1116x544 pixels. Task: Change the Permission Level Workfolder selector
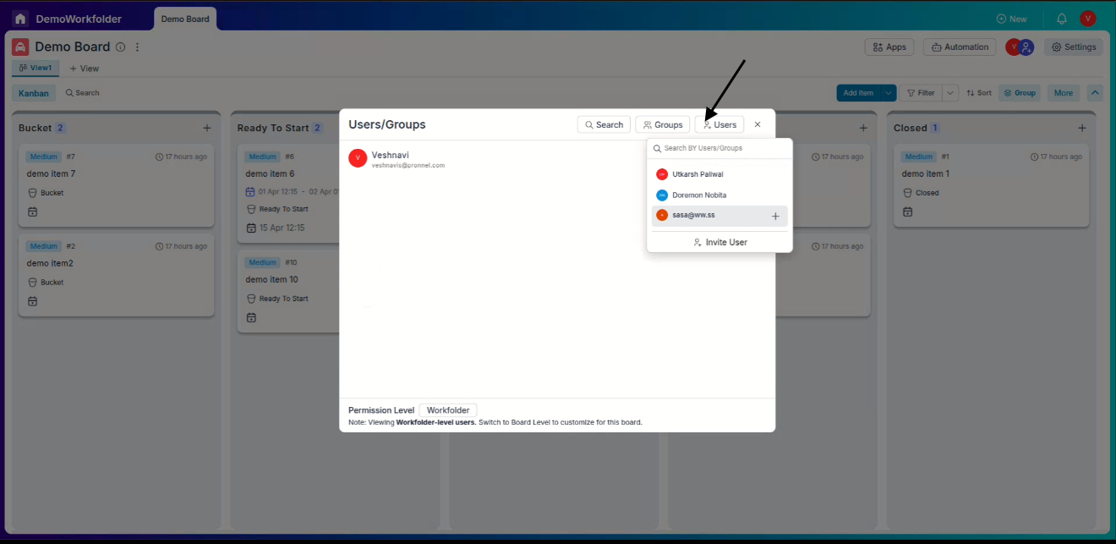pos(448,410)
